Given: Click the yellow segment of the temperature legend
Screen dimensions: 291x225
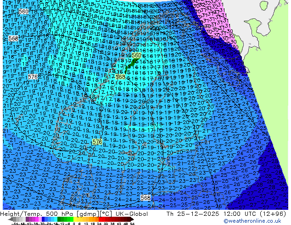Looking at the screenshot, I should [x=75, y=219].
